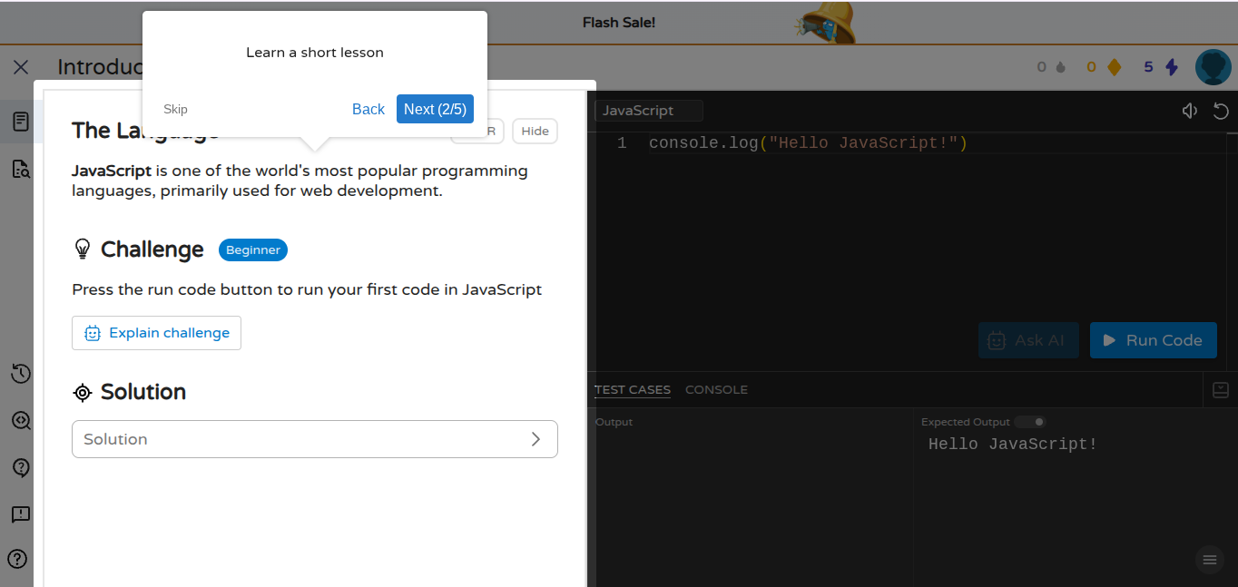Toggle the Expected Output switch

1030,422
